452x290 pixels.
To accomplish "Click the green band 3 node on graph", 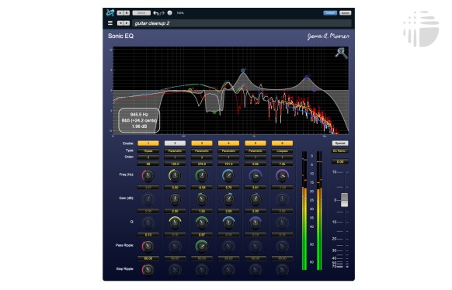I will (214, 112).
